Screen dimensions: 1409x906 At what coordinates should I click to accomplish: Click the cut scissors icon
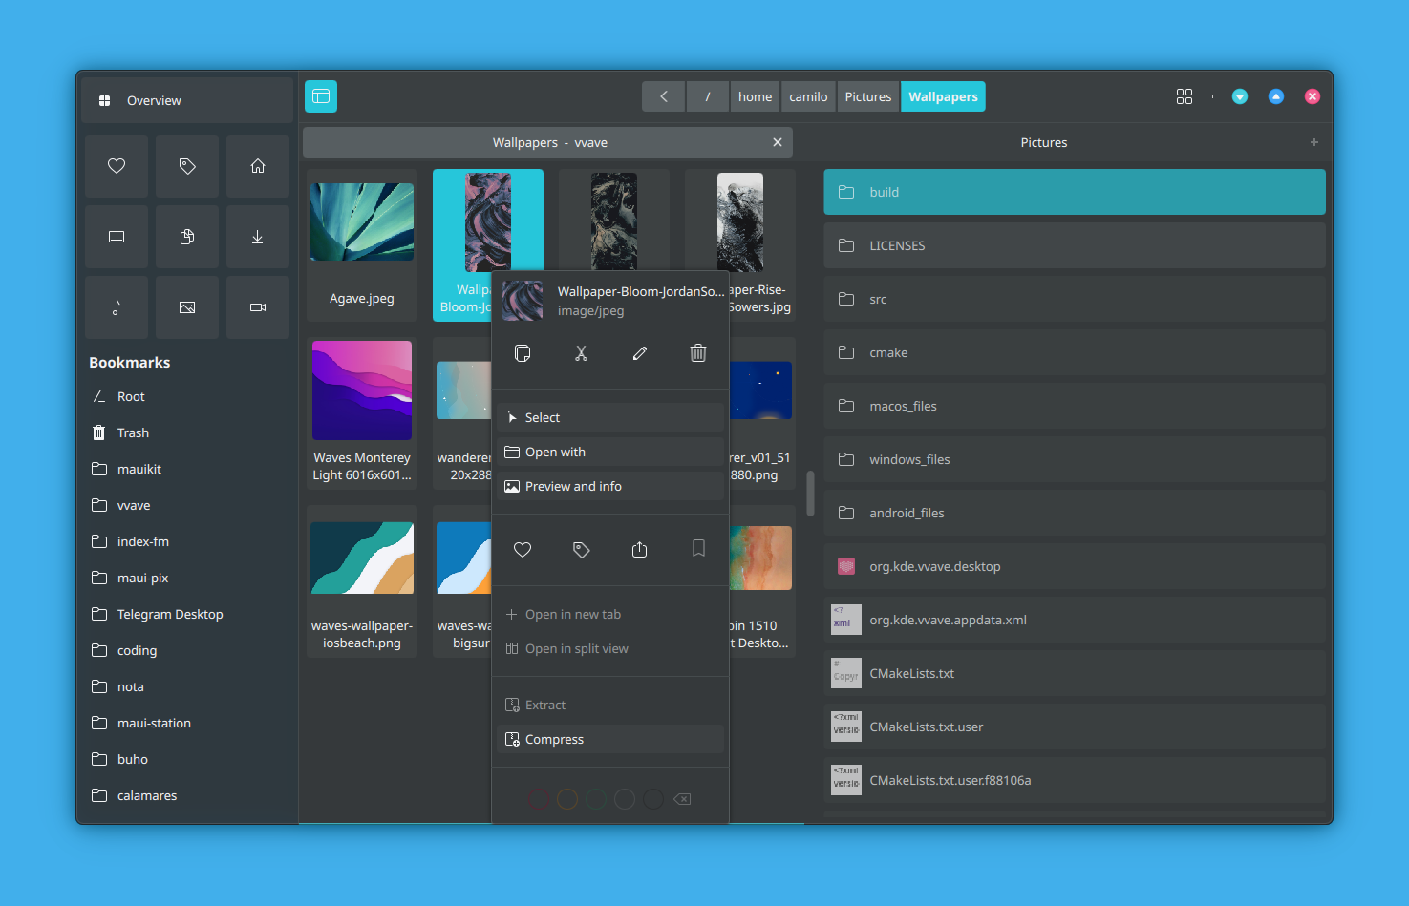pos(581,353)
